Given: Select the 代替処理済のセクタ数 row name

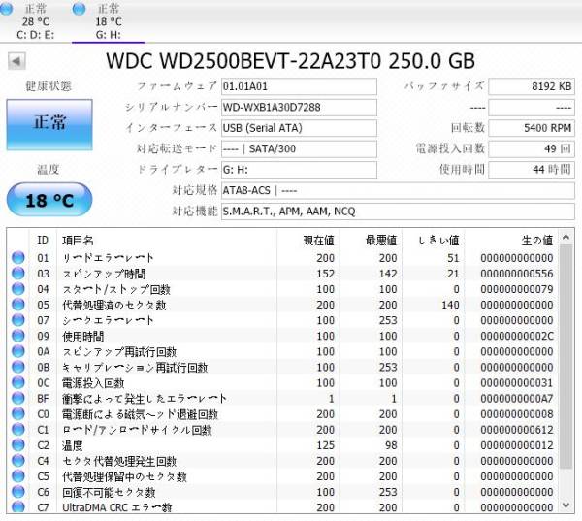Looking at the screenshot, I should (x=113, y=305).
